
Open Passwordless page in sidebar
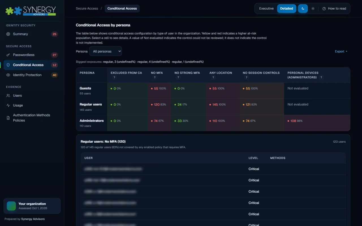pyautogui.click(x=32, y=55)
